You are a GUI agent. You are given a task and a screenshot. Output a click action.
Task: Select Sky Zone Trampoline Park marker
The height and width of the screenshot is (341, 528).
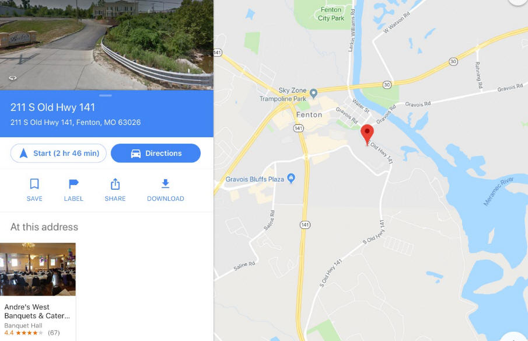(313, 93)
